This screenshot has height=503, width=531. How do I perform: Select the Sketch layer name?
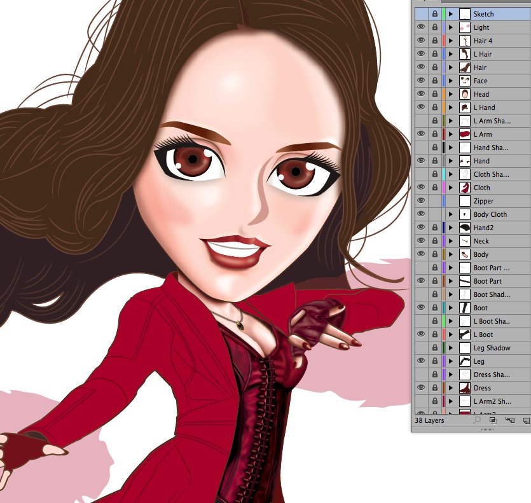click(x=483, y=14)
